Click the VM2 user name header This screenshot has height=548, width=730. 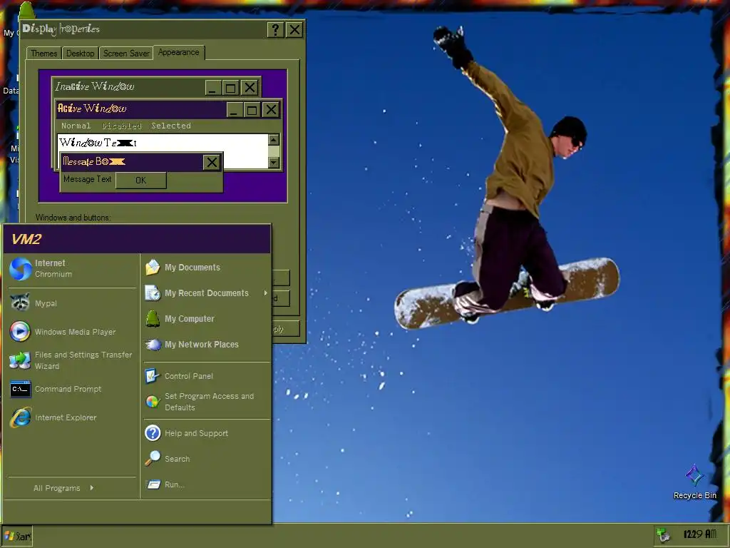(26, 239)
